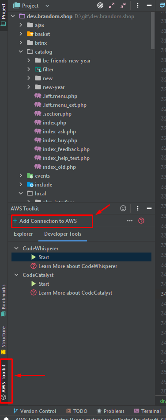Image resolution: width=166 pixels, height=420 pixels.
Task: Select the .left.menu_ext.php file
Action: coord(64,105)
